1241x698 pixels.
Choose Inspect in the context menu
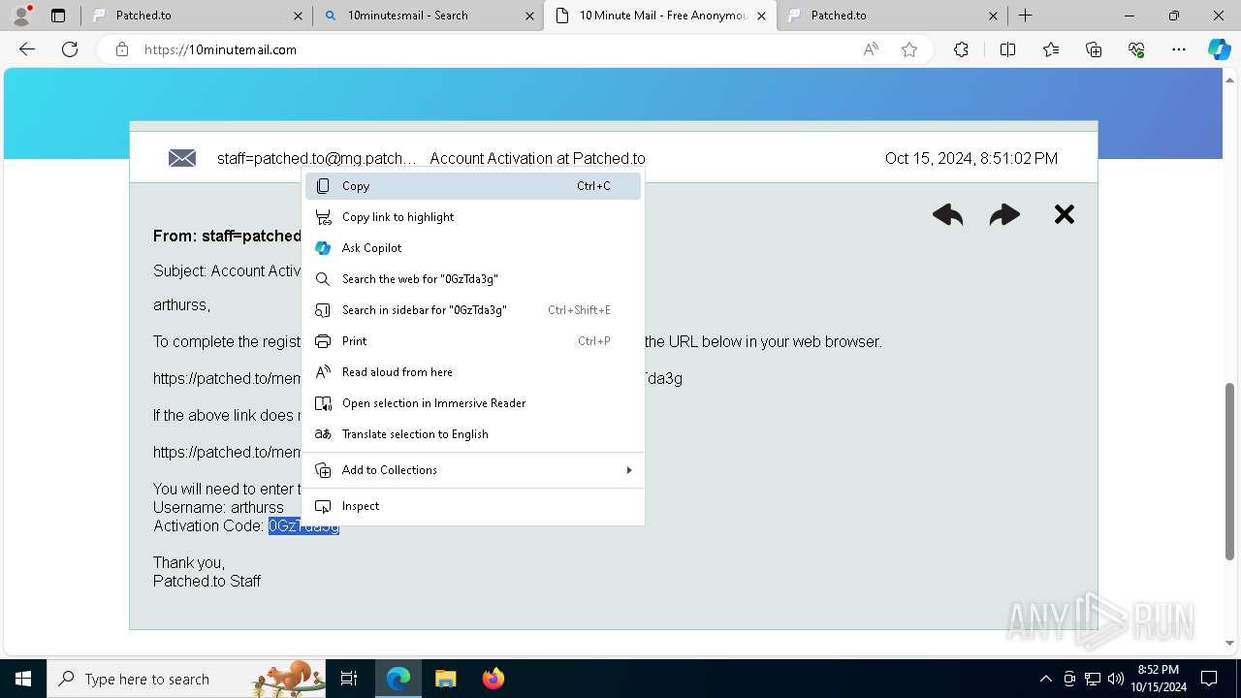pos(473,506)
